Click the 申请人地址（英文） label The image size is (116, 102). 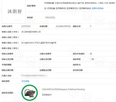point(10,48)
